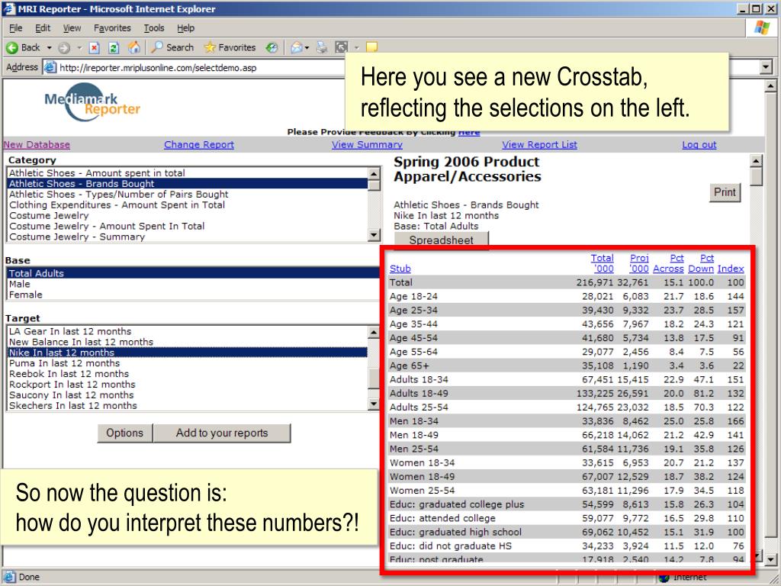The height and width of the screenshot is (586, 781).
Task: Sort by the Pct Down column header
Action: (701, 263)
